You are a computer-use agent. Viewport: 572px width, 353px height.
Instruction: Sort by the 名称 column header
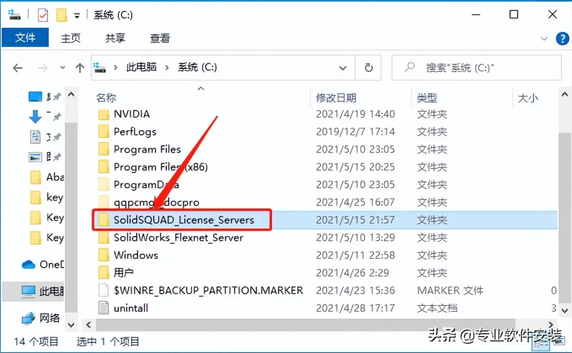pyautogui.click(x=106, y=98)
